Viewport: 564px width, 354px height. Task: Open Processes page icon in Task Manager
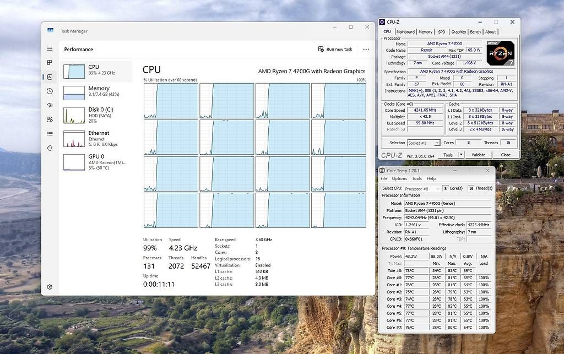tap(50, 63)
